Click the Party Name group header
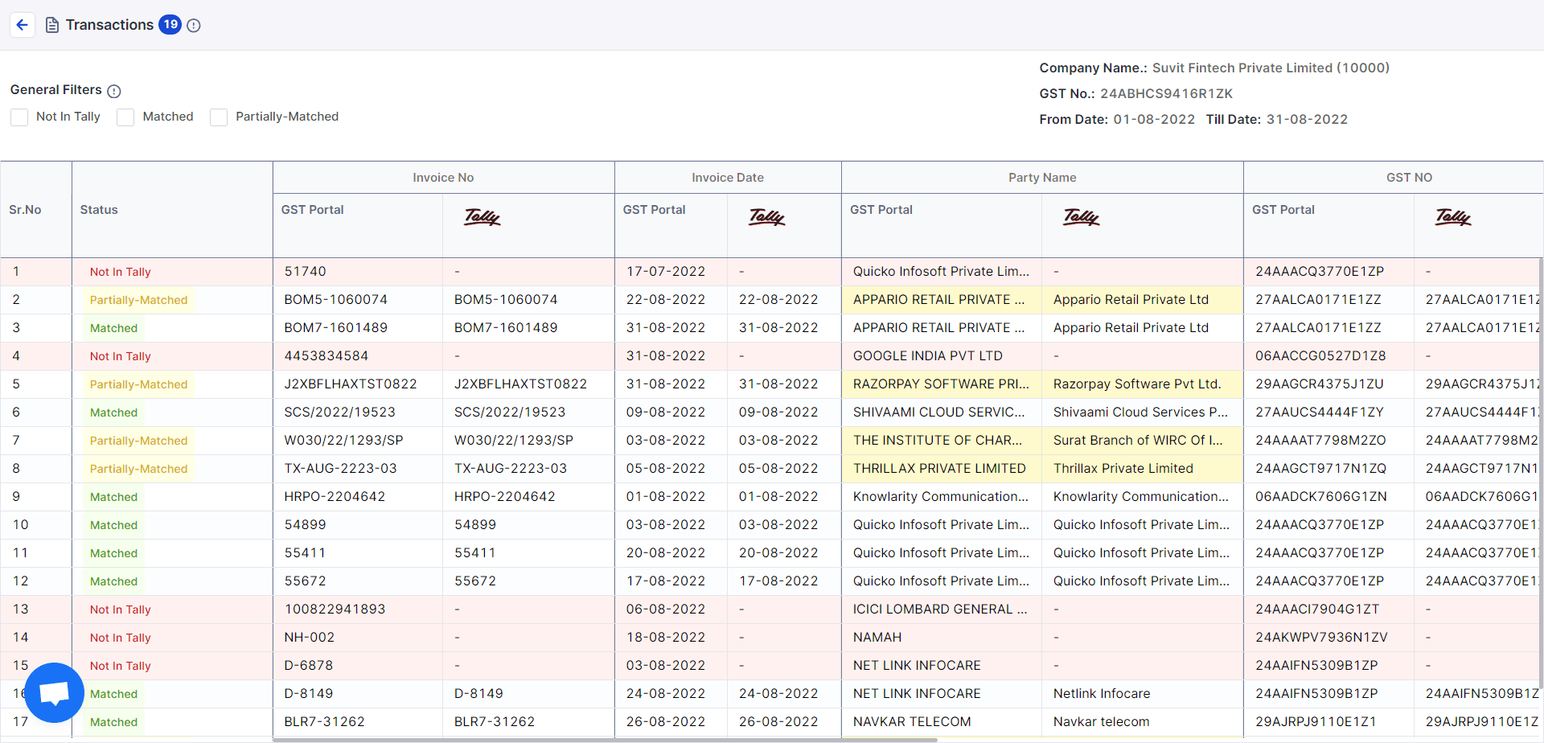The width and height of the screenshot is (1544, 743). point(1042,178)
